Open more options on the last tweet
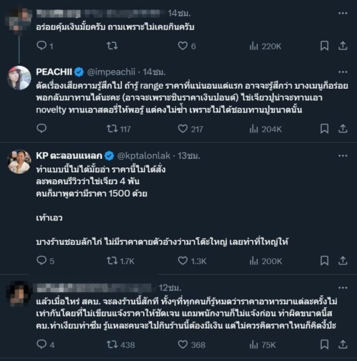 click(x=343, y=288)
